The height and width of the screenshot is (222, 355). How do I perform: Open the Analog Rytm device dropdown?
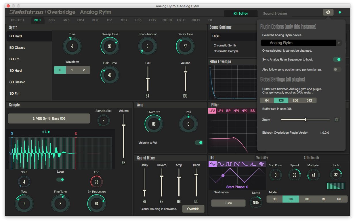click(301, 43)
